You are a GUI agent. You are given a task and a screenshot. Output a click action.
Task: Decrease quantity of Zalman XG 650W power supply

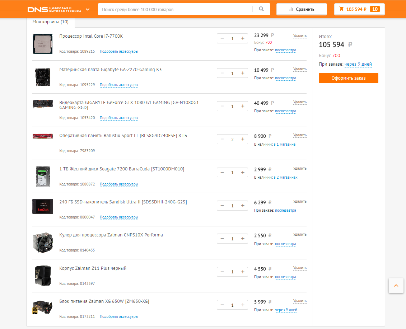[222, 305]
